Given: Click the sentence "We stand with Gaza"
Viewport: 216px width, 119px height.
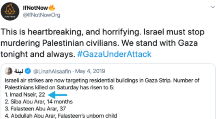Looking at the screenshot, I should tap(161, 43).
